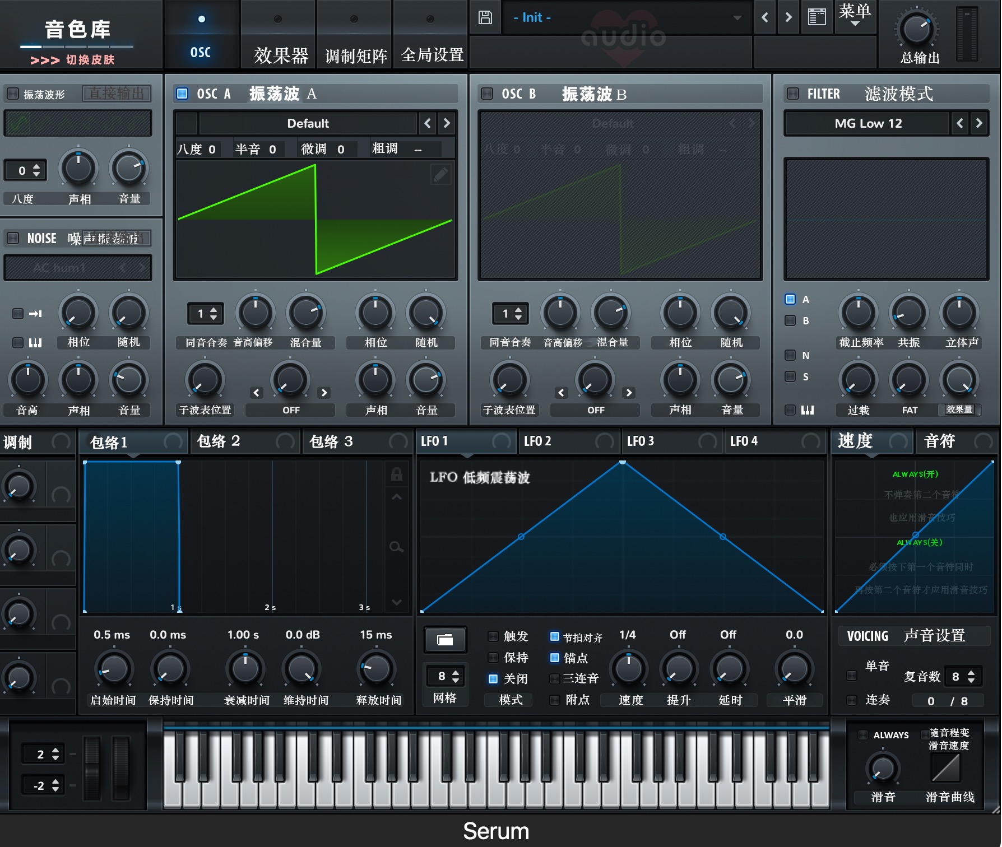Image resolution: width=1002 pixels, height=847 pixels.
Task: Select next OSC A warp mode
Action: point(324,393)
